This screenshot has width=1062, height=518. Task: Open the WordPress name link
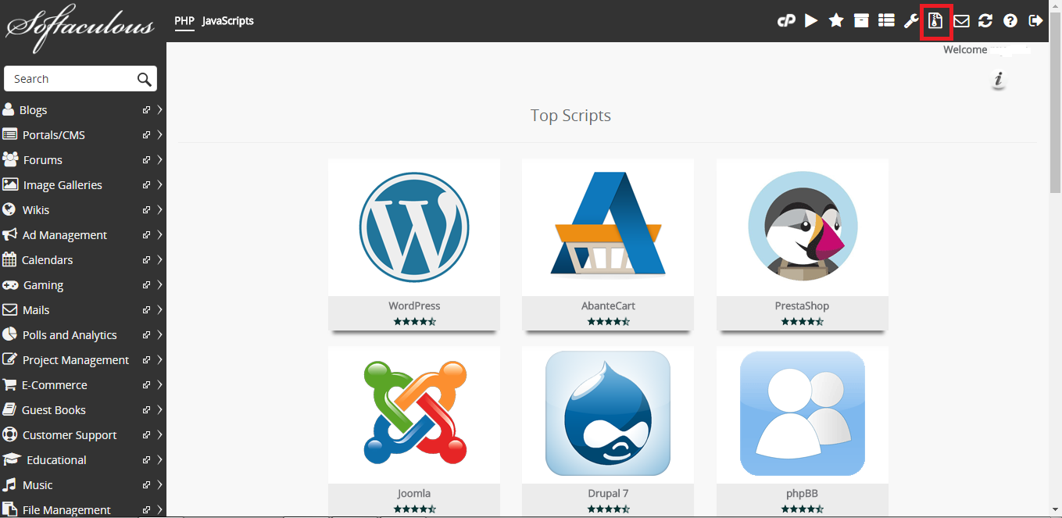[x=414, y=305]
